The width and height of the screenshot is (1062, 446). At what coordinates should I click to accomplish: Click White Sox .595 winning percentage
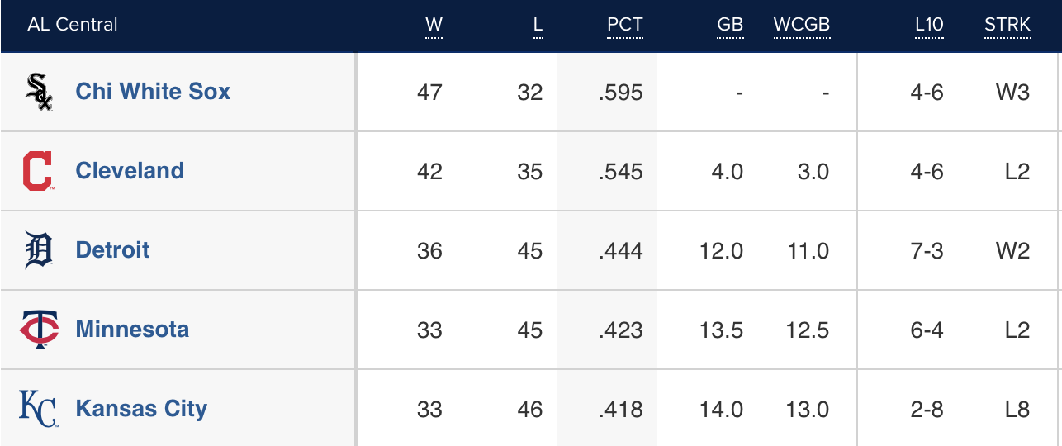click(621, 92)
